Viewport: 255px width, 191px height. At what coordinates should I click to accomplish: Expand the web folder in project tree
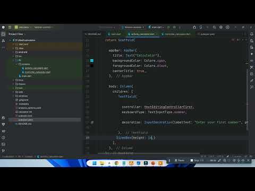[x=13, y=92]
